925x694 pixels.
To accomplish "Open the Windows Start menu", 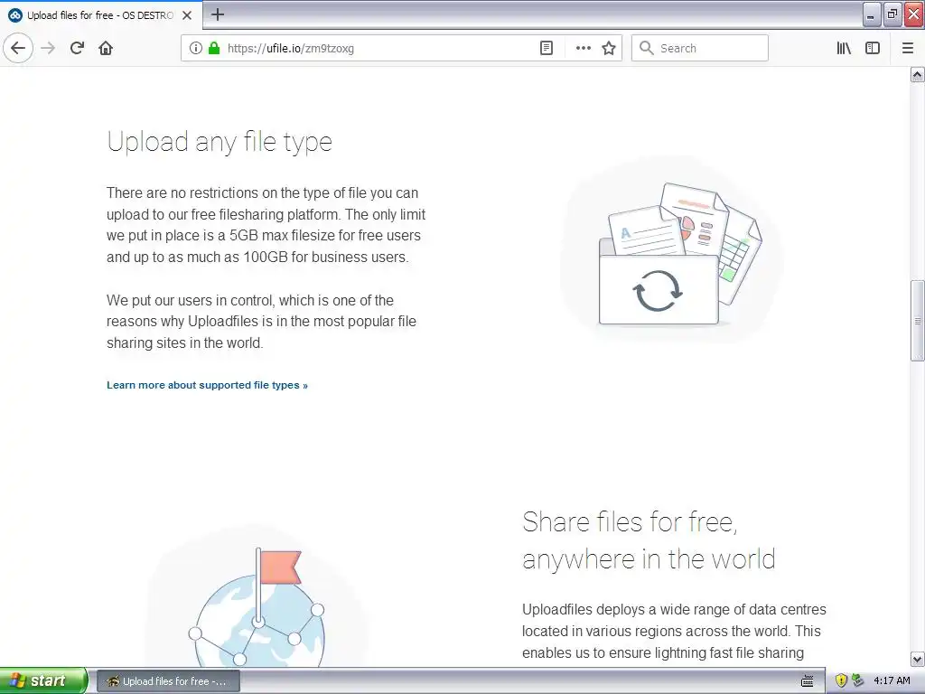I will point(43,680).
